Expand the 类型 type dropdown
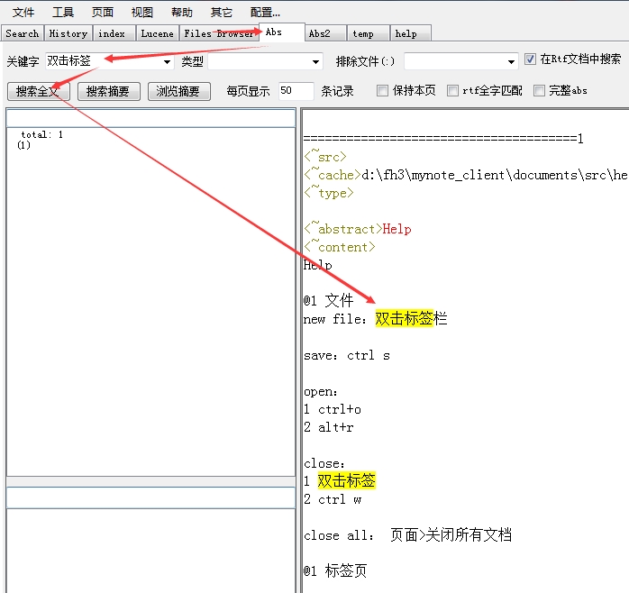Screen dimensions: 629x593 pos(315,61)
